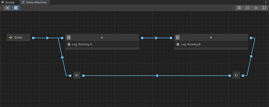Click output port of reroute node below B
This screenshot has height=107, width=269.
[230, 75]
